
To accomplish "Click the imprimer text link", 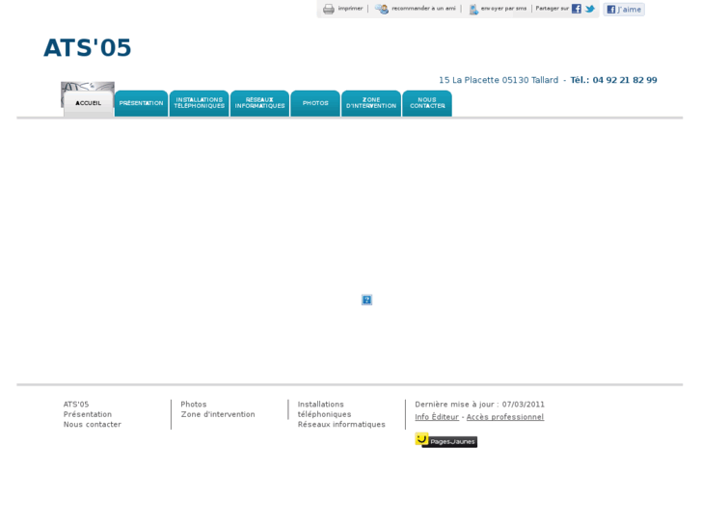I will click(x=350, y=9).
